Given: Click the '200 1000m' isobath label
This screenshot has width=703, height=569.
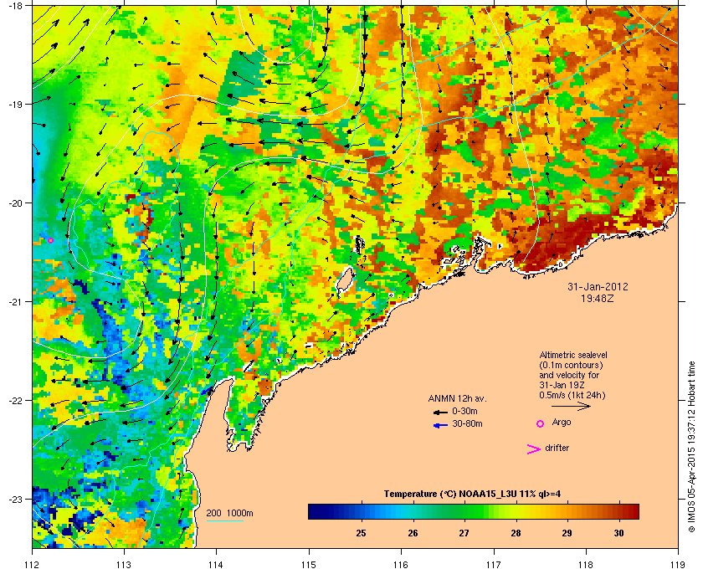Looking at the screenshot, I should [229, 514].
